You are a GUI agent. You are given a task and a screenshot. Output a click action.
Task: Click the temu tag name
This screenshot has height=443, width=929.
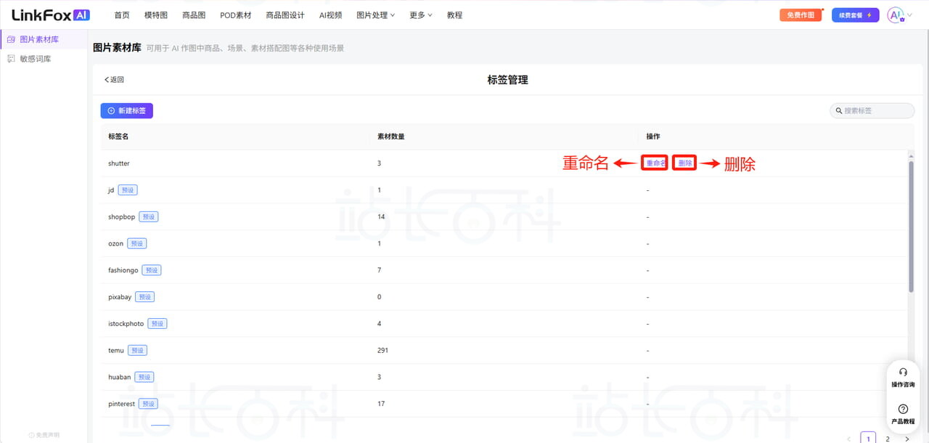[x=116, y=351]
